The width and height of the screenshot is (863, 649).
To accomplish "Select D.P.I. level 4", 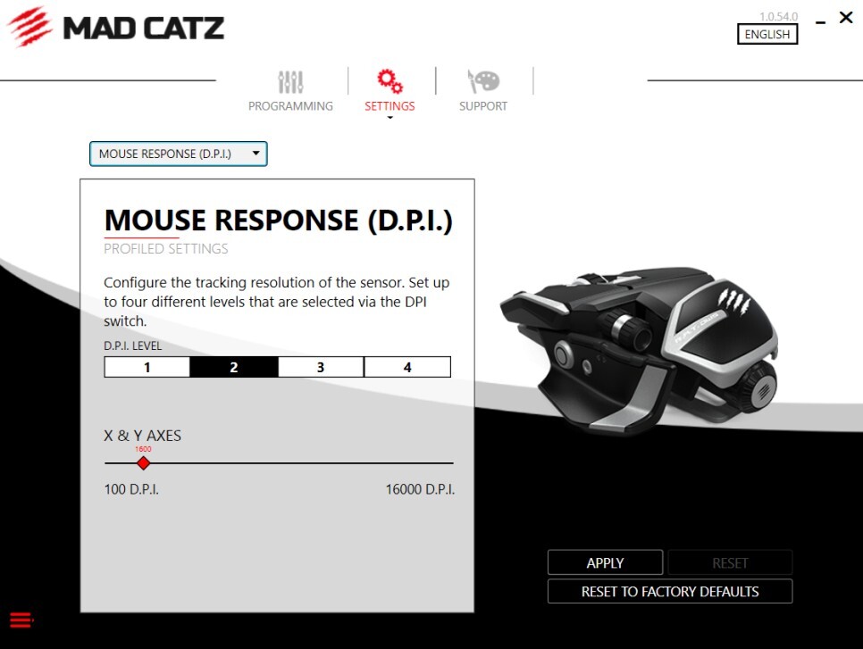I will (x=407, y=367).
